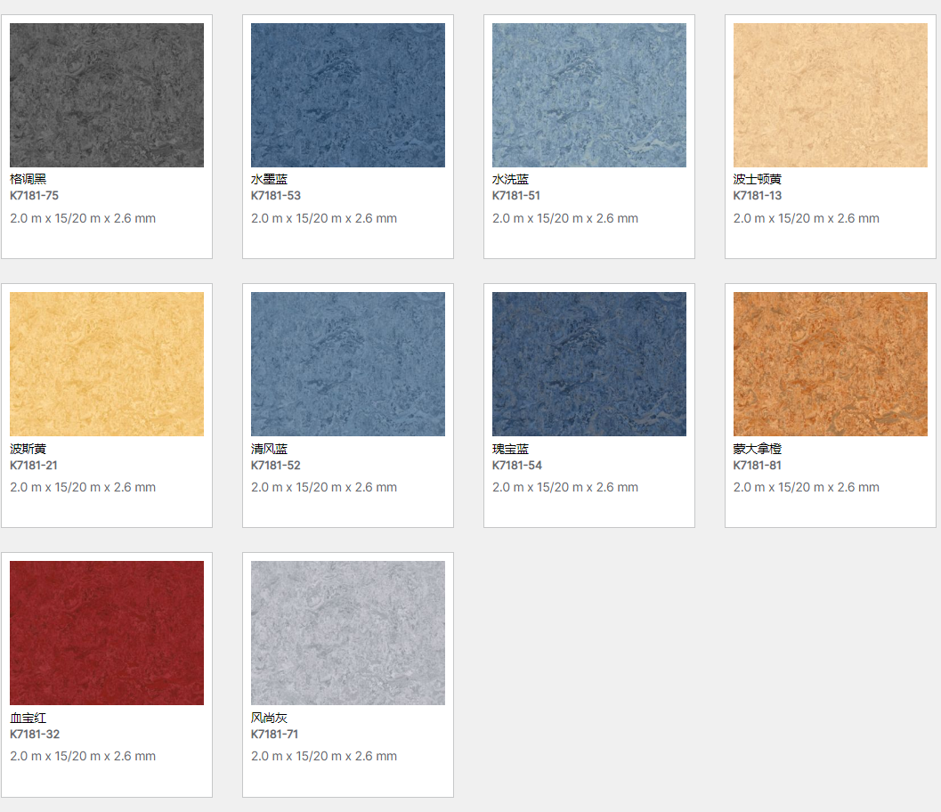Open the 蒙大拿橙 orange swatch image
The image size is (941, 812).
click(x=831, y=364)
